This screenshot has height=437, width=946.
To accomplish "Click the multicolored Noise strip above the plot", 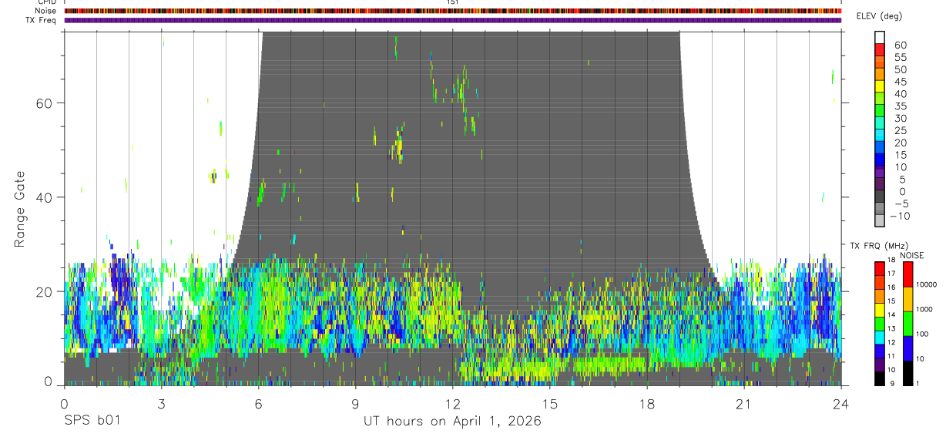I will click(x=452, y=11).
